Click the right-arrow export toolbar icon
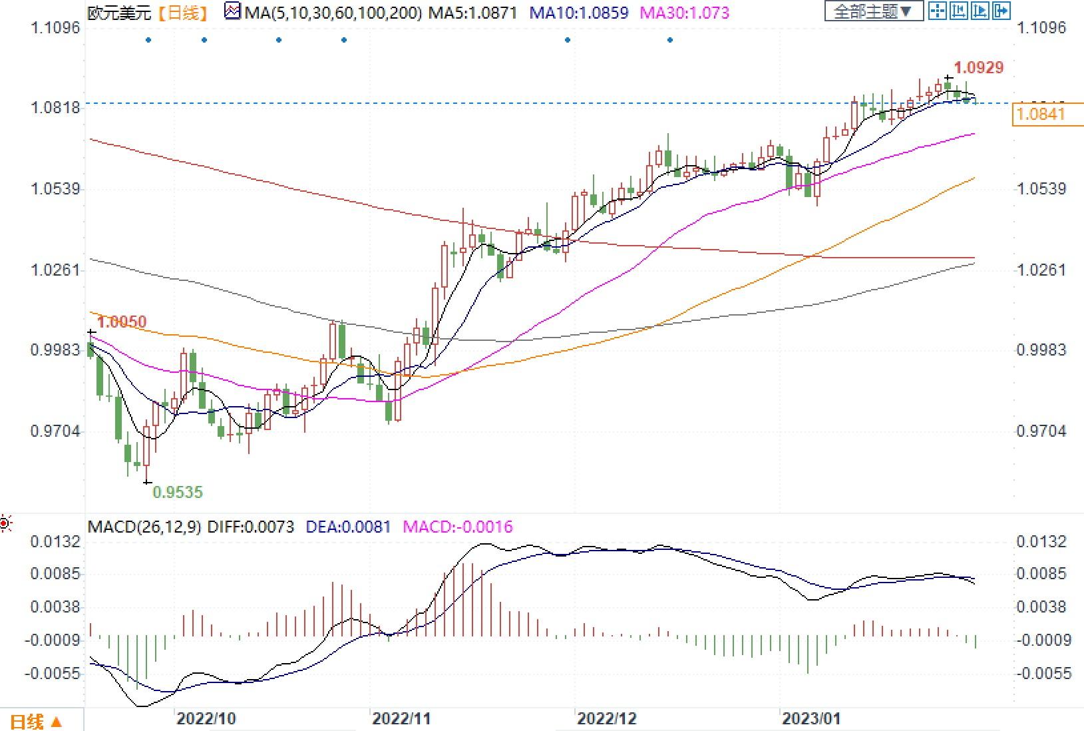This screenshot has height=731, width=1084. (x=1001, y=11)
